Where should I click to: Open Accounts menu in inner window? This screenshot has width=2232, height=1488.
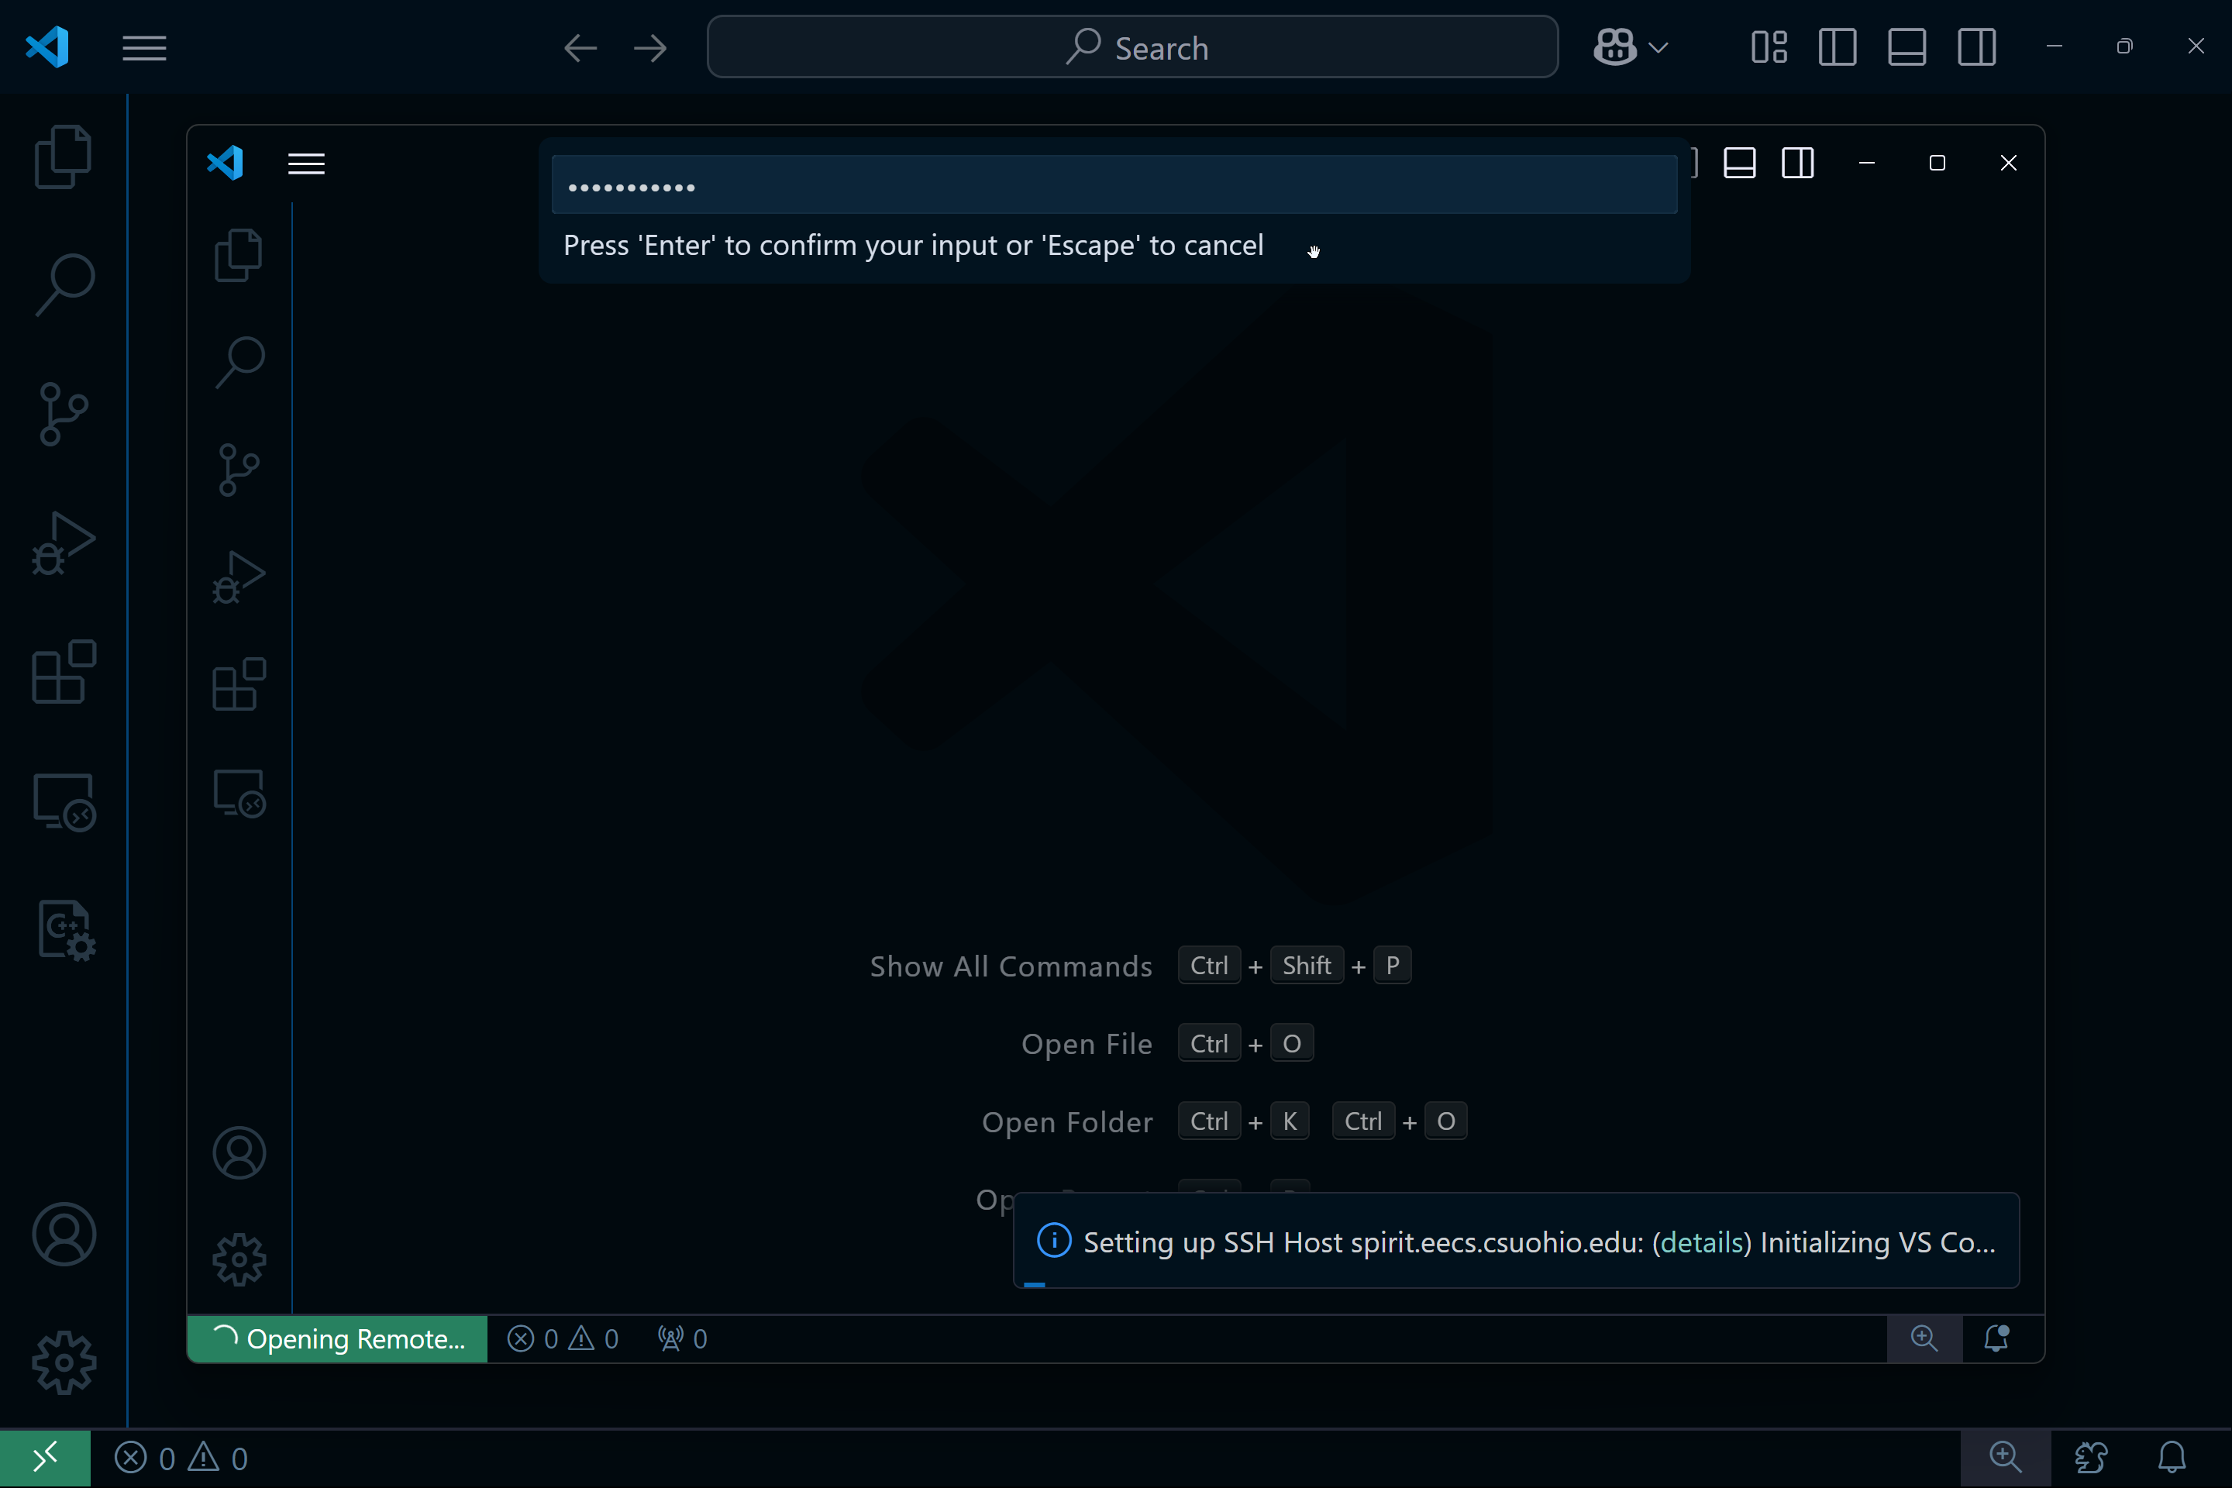pos(239,1153)
